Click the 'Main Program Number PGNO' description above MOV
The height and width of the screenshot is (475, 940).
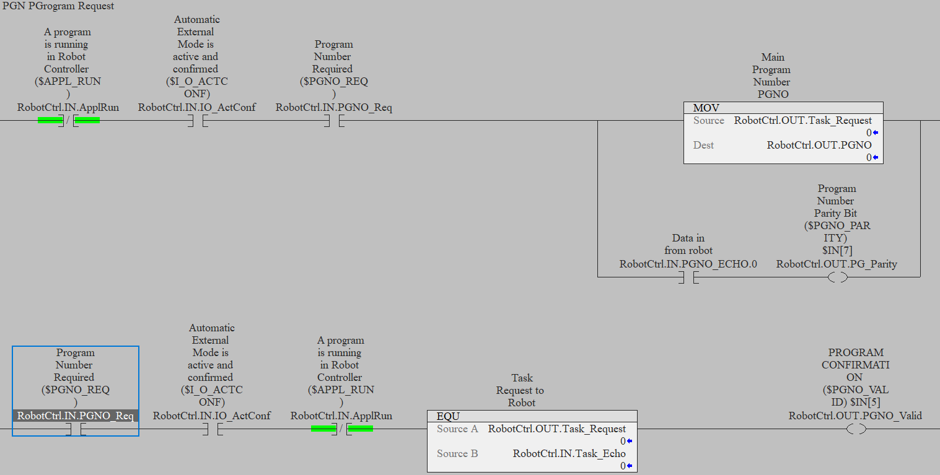772,76
